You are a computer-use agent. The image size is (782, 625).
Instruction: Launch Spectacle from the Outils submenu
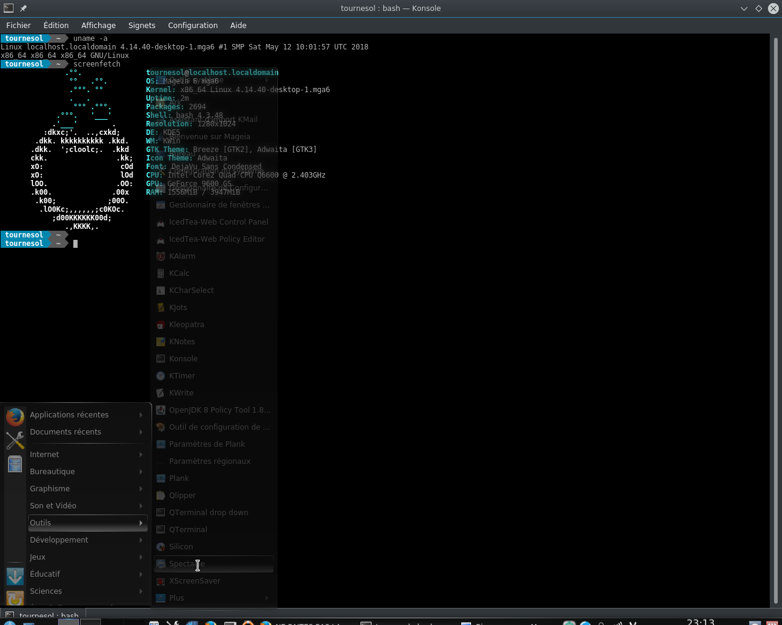[x=214, y=564]
